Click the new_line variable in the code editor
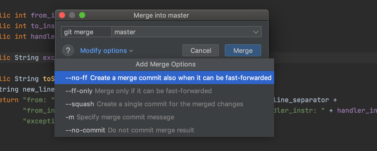Viewport: 377px width, 151px height. coord(39,89)
